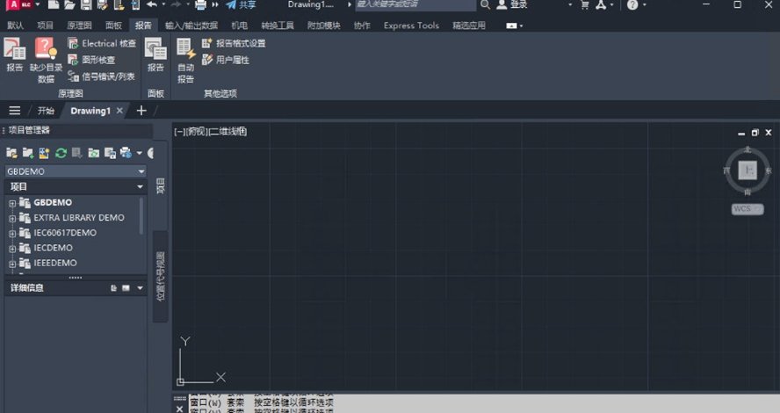Open the GBDEMO project selector combo box
The height and width of the screenshot is (413, 780).
pos(76,171)
